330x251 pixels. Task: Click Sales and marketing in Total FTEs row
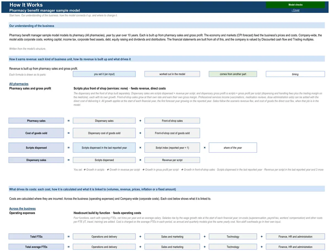pos(172,236)
